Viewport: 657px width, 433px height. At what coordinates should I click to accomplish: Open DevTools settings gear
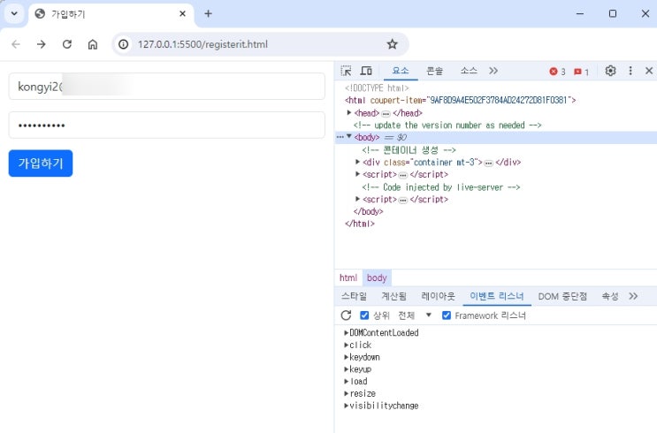610,71
